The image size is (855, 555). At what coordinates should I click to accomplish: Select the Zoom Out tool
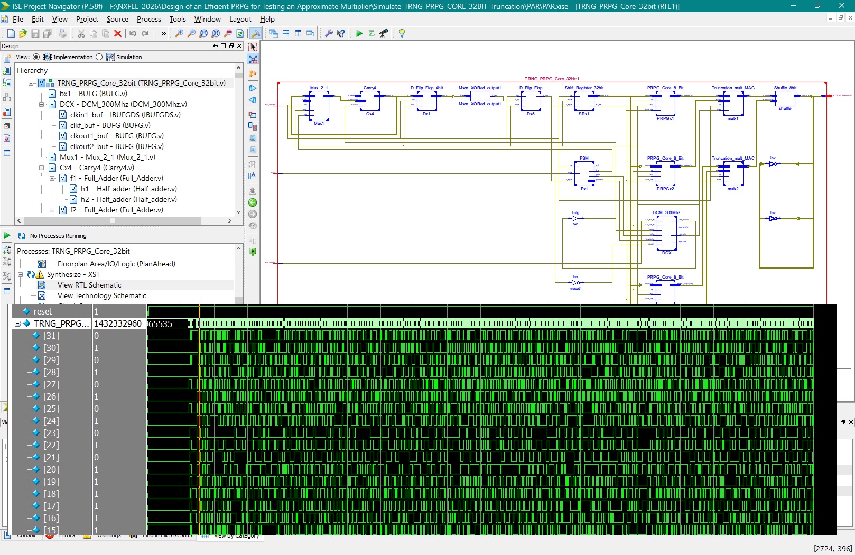(x=191, y=33)
